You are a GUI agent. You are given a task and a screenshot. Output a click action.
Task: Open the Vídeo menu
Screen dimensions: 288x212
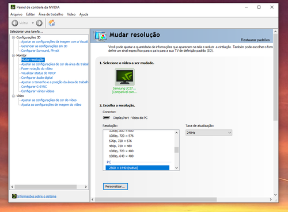coord(71,14)
